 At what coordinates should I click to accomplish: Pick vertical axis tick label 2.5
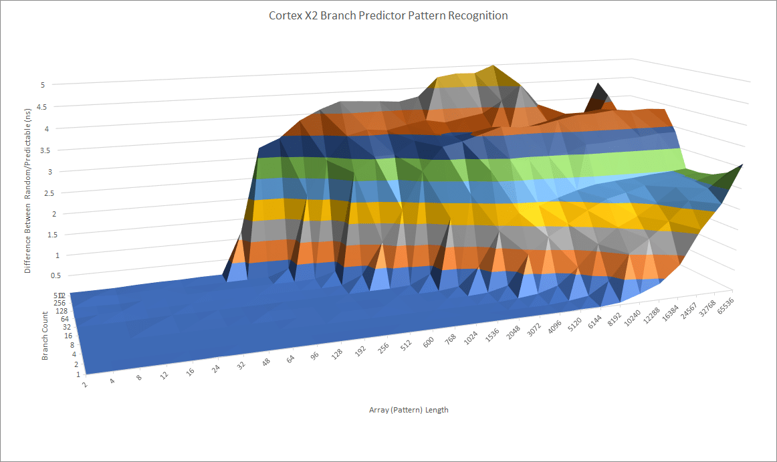pyautogui.click(x=49, y=193)
